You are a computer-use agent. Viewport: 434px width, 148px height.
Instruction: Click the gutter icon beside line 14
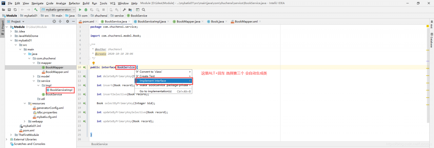(x=84, y=85)
